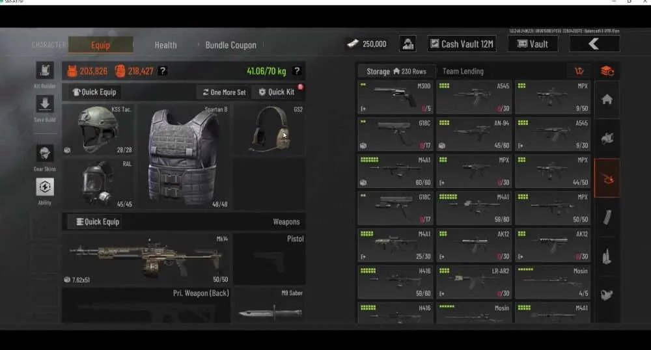Click the question mark next to 218,427
Image resolution: width=651 pixels, height=350 pixels.
pyautogui.click(x=163, y=71)
